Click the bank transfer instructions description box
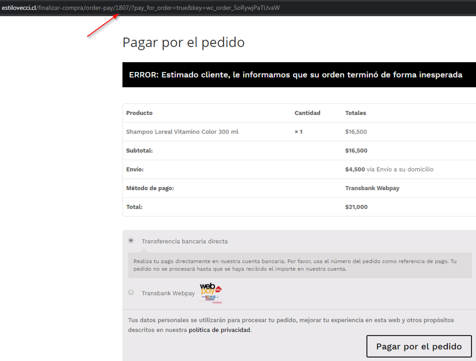 point(299,265)
